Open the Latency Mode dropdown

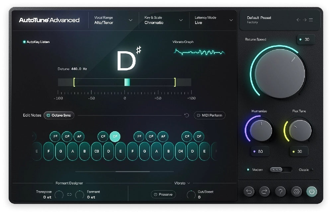click(213, 20)
